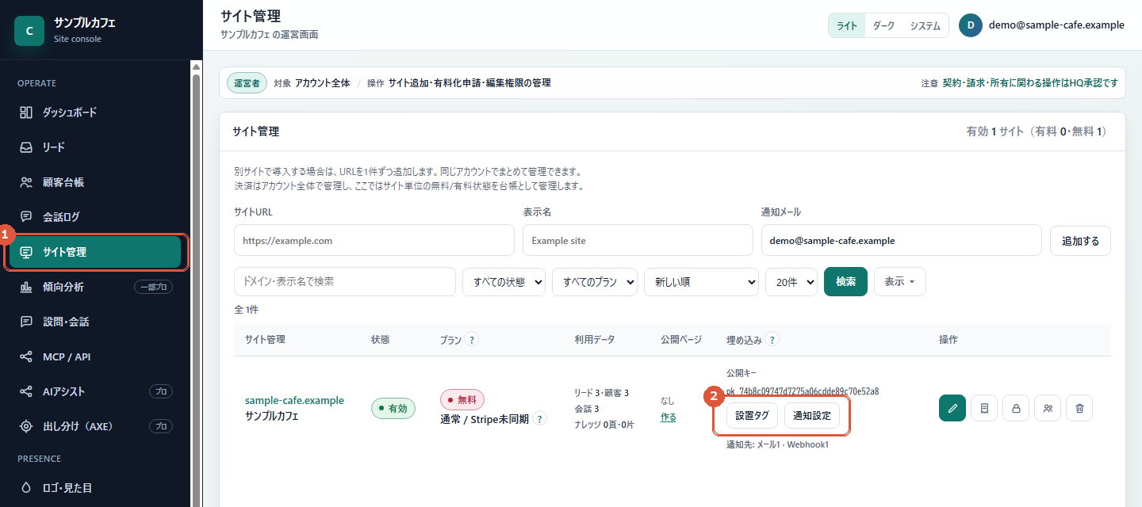
Task: Click the 出し分け（AXE） target icon
Action: (x=26, y=426)
